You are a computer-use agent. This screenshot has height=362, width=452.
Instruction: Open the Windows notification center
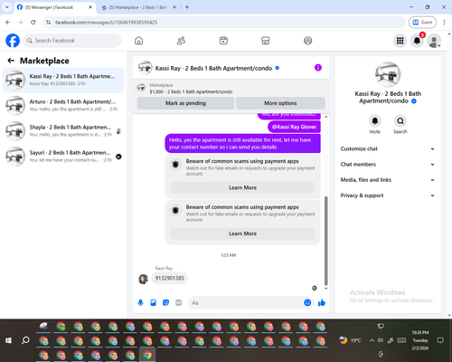tap(440, 340)
